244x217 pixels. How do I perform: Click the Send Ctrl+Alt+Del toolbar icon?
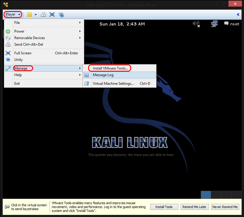tap(43, 15)
